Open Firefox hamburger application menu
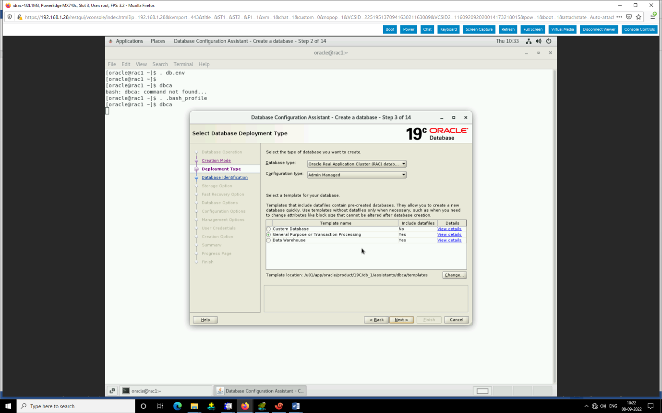662x413 pixels. 653,17
